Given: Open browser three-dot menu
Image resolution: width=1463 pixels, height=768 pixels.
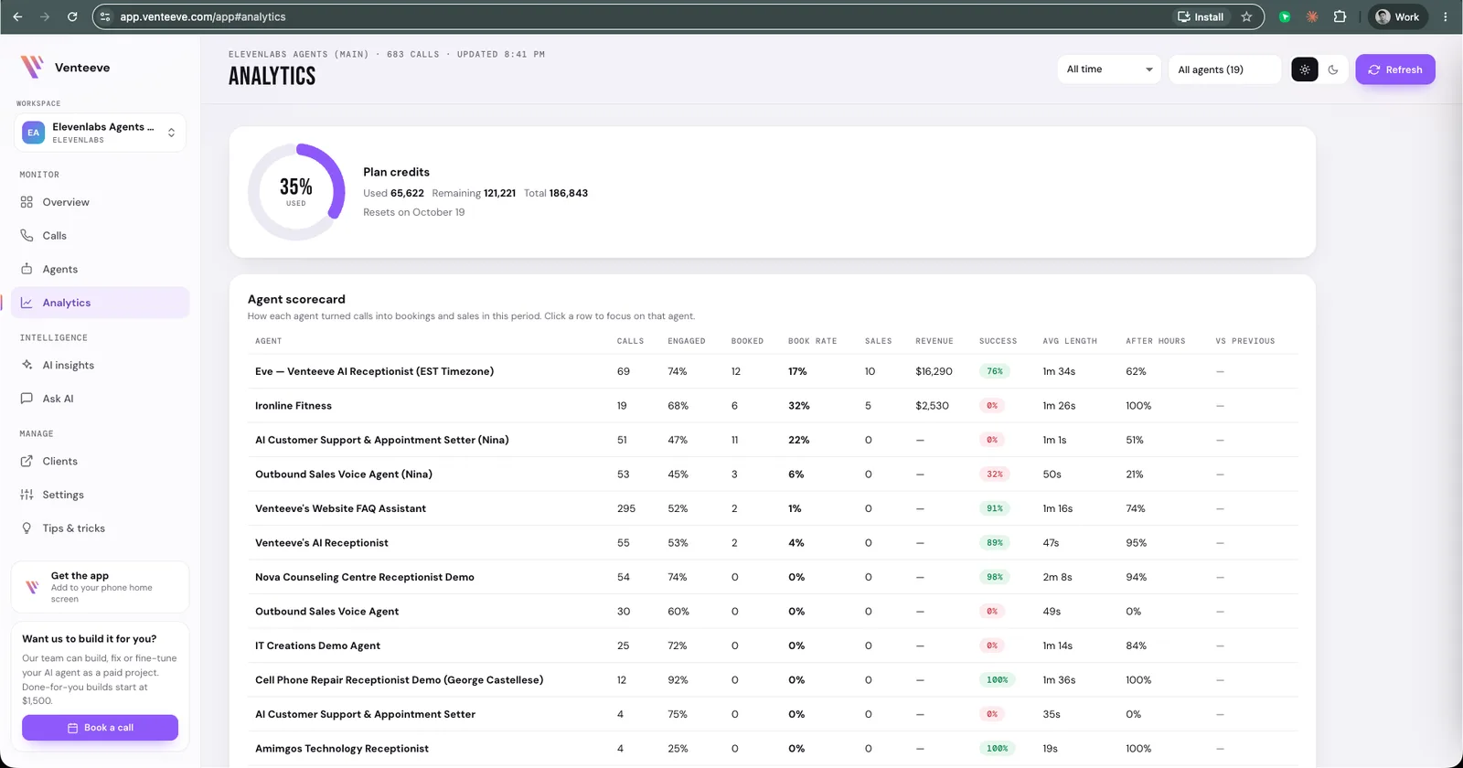Looking at the screenshot, I should pyautogui.click(x=1446, y=16).
